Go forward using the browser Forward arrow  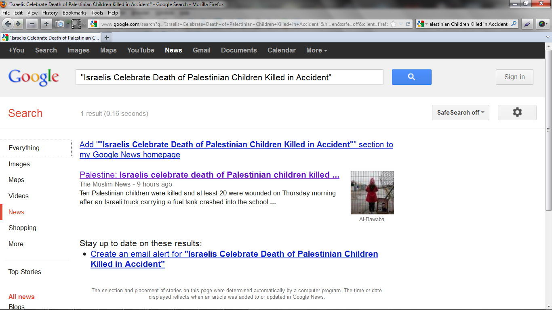tap(18, 24)
